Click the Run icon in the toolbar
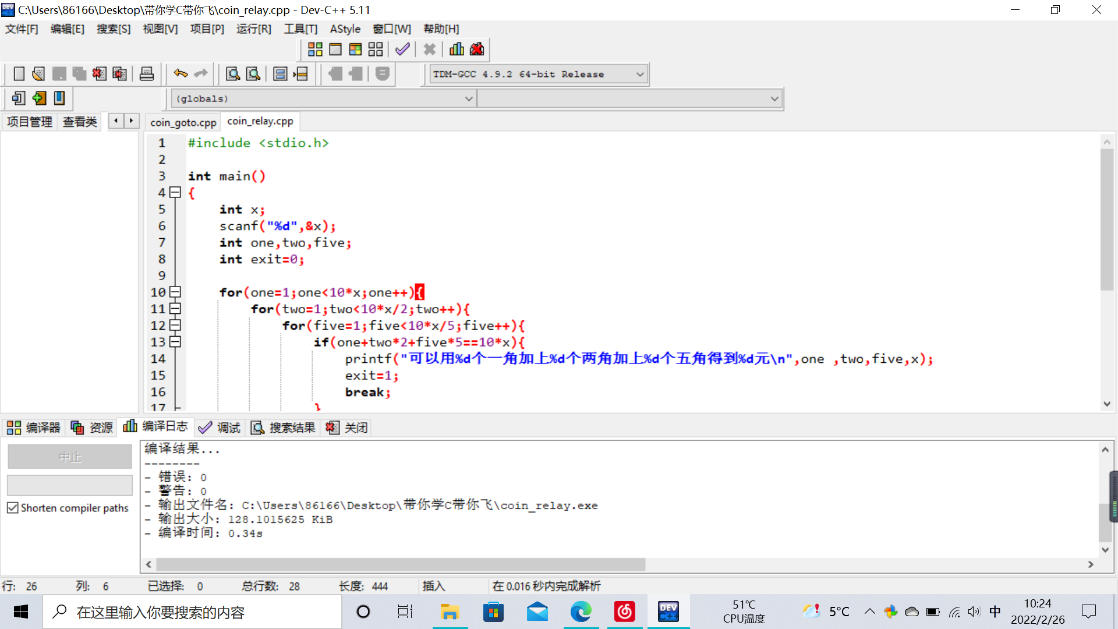 [335, 50]
